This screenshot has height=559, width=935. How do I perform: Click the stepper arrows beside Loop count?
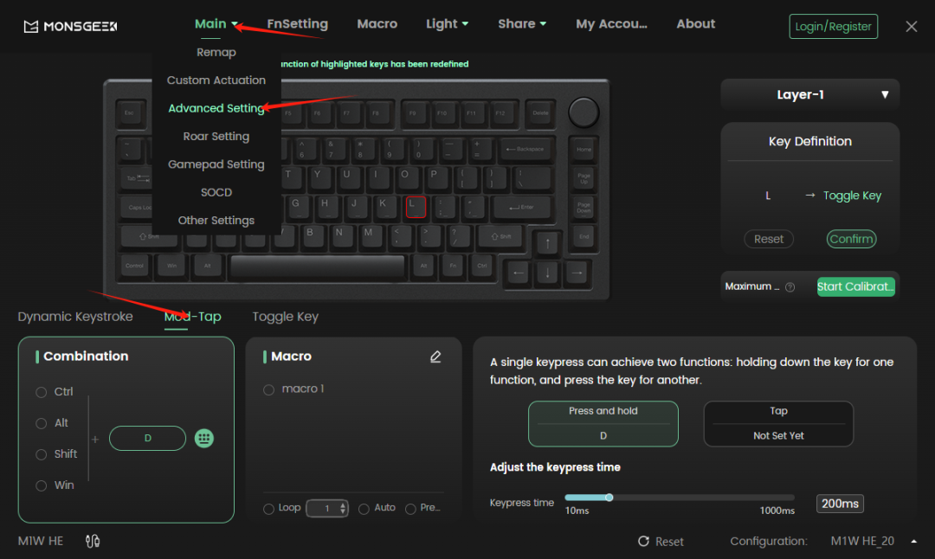(x=345, y=508)
